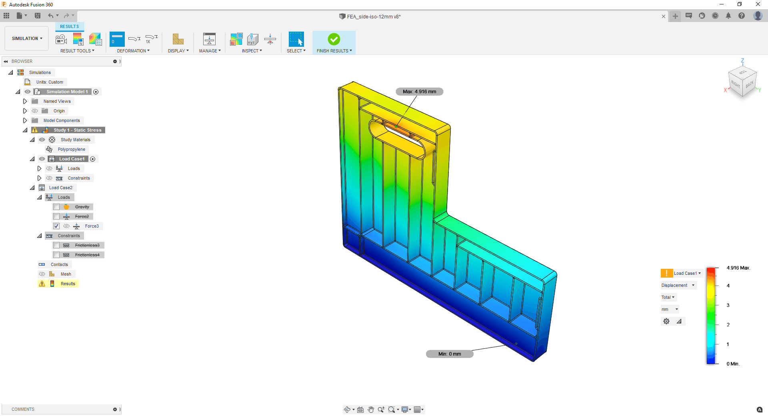This screenshot has height=416, width=768.
Task: Click the notifications bell icon
Action: pos(728,16)
